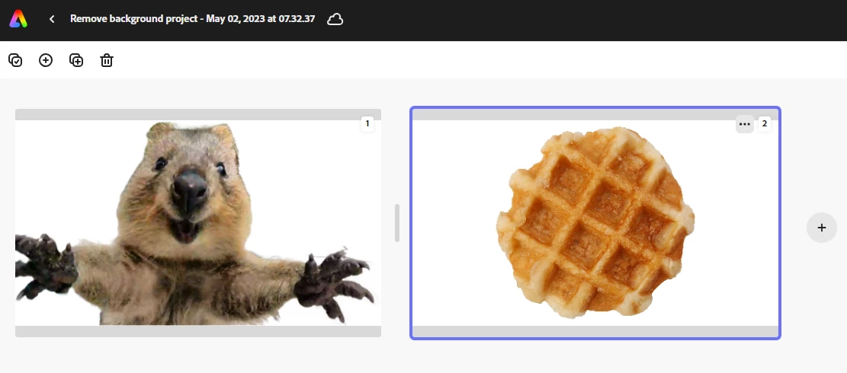Click the Remove background project title

[192, 19]
